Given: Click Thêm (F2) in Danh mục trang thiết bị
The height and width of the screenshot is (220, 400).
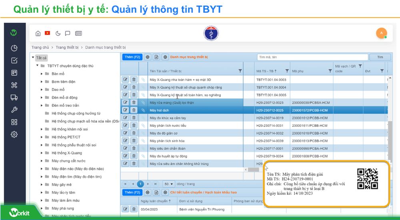Looking at the screenshot, I should coord(132,57).
